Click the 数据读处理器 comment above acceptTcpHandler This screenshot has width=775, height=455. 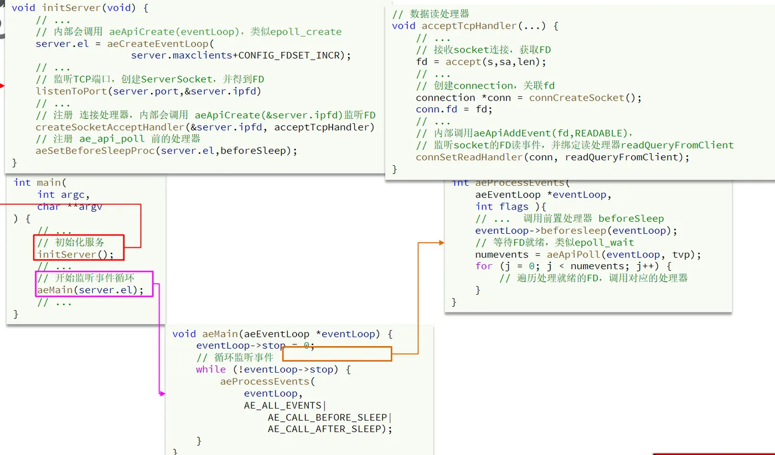point(431,14)
